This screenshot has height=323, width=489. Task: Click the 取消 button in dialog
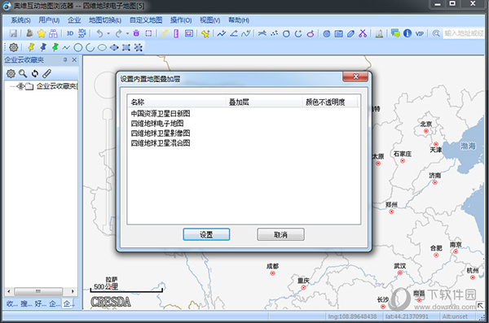click(280, 234)
